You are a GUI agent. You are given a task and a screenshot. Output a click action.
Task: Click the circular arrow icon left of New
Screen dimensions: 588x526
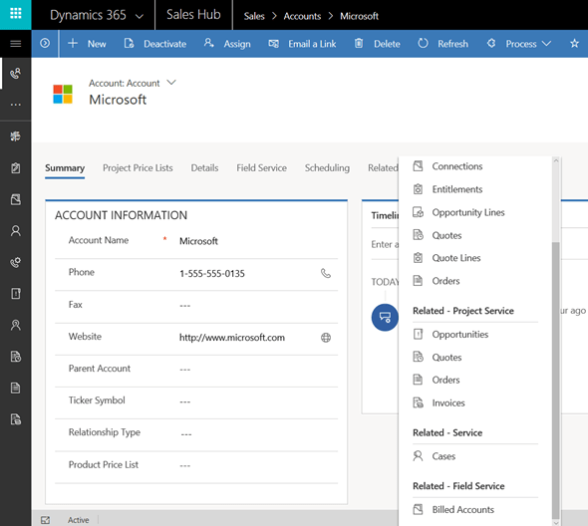coord(45,44)
